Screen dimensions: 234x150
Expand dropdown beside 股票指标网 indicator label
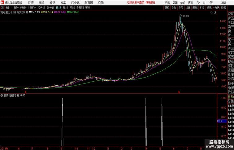point(2,95)
